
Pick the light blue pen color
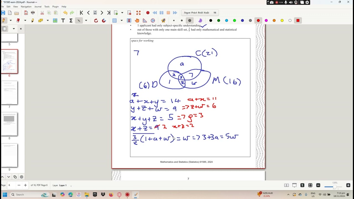[x=227, y=20]
